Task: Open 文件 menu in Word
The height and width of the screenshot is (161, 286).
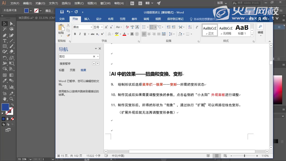Action: (x=62, y=19)
